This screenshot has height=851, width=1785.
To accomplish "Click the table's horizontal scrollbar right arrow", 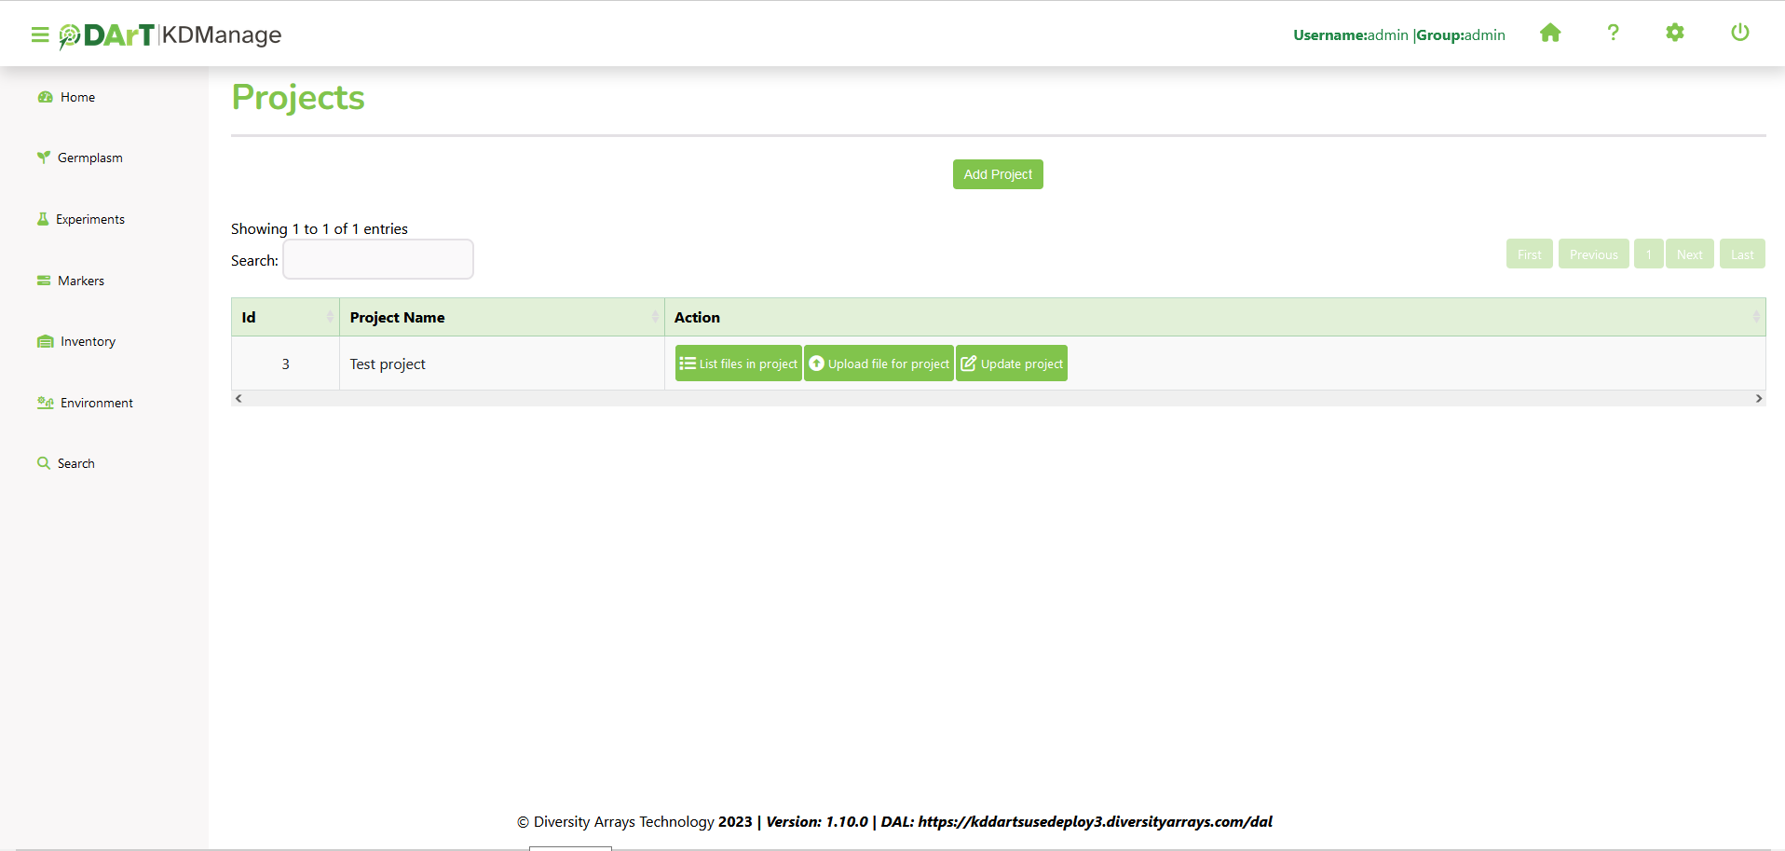I will [1758, 399].
